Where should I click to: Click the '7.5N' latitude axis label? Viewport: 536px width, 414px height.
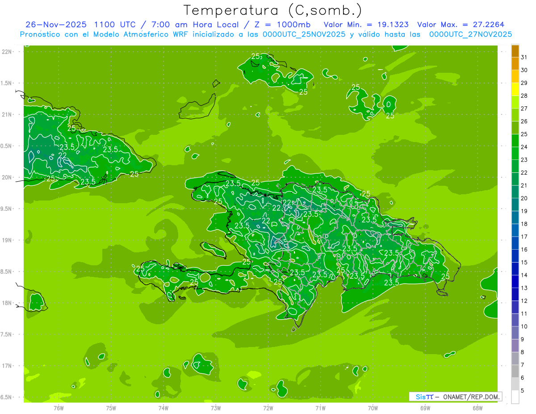[x=6, y=334]
